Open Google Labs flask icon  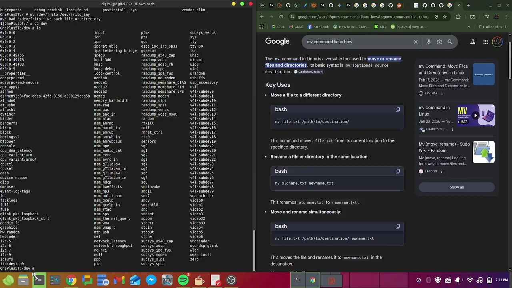[x=472, y=42]
